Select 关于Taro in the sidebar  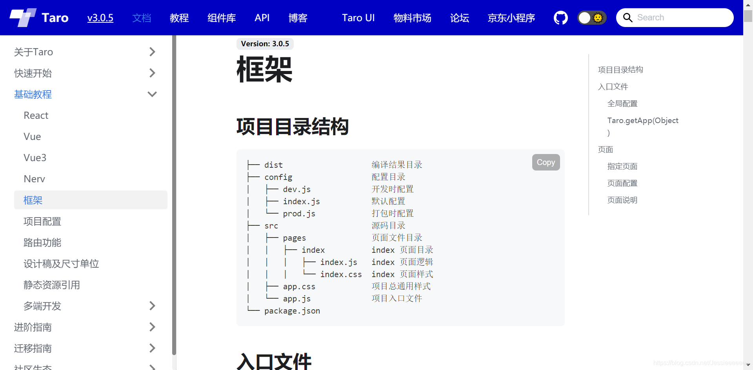33,52
